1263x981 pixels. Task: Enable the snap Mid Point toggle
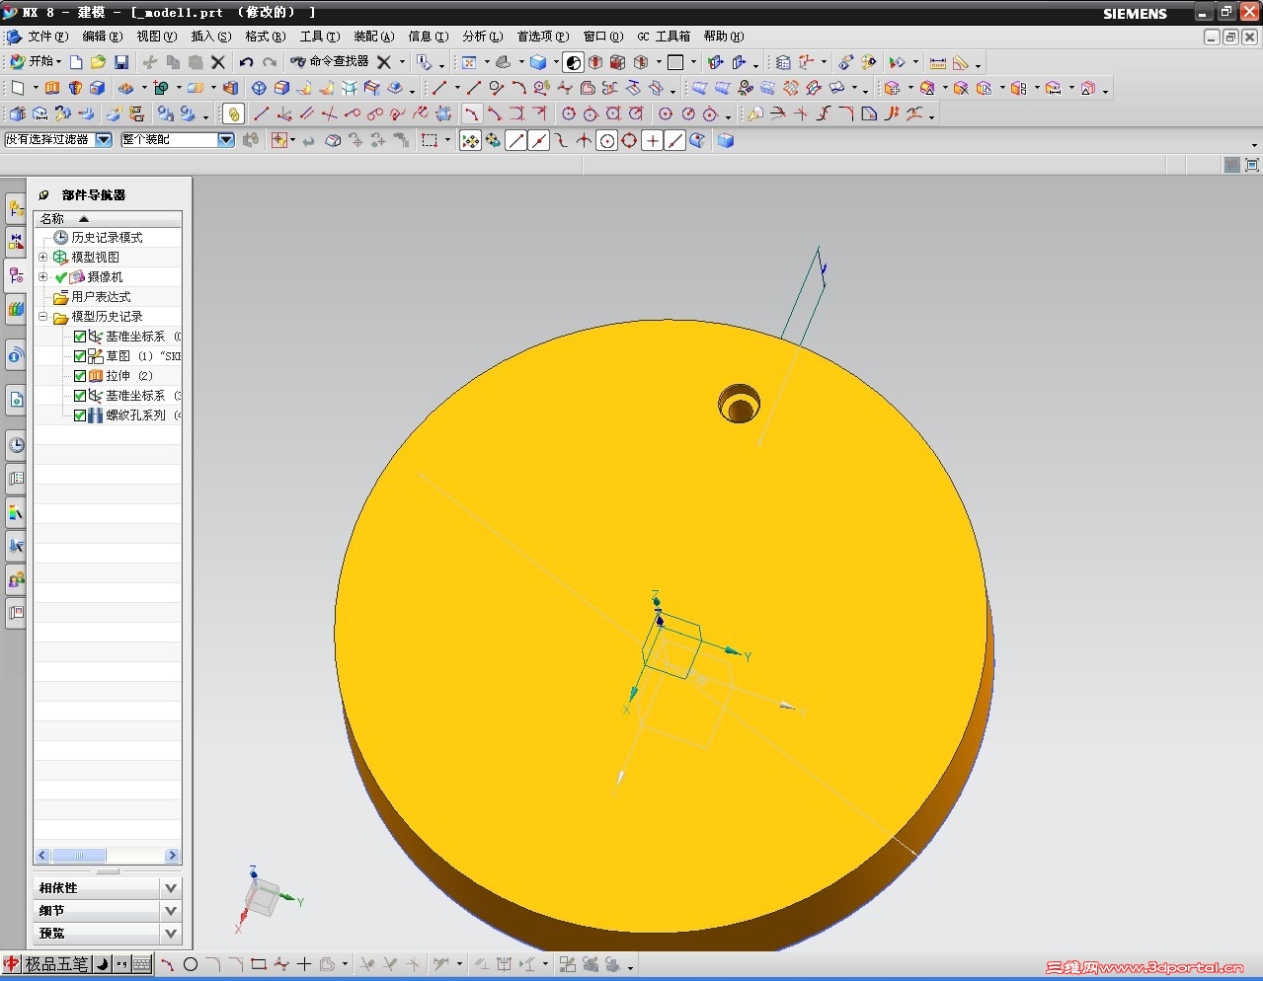[x=539, y=141]
